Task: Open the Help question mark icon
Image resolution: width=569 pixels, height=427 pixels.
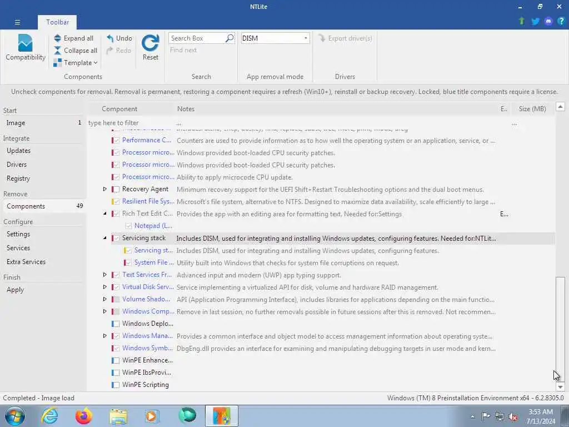Action: click(561, 21)
